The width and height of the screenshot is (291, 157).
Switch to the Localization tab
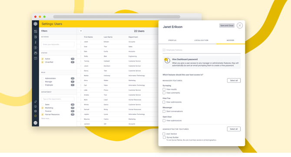pyautogui.click(x=202, y=40)
